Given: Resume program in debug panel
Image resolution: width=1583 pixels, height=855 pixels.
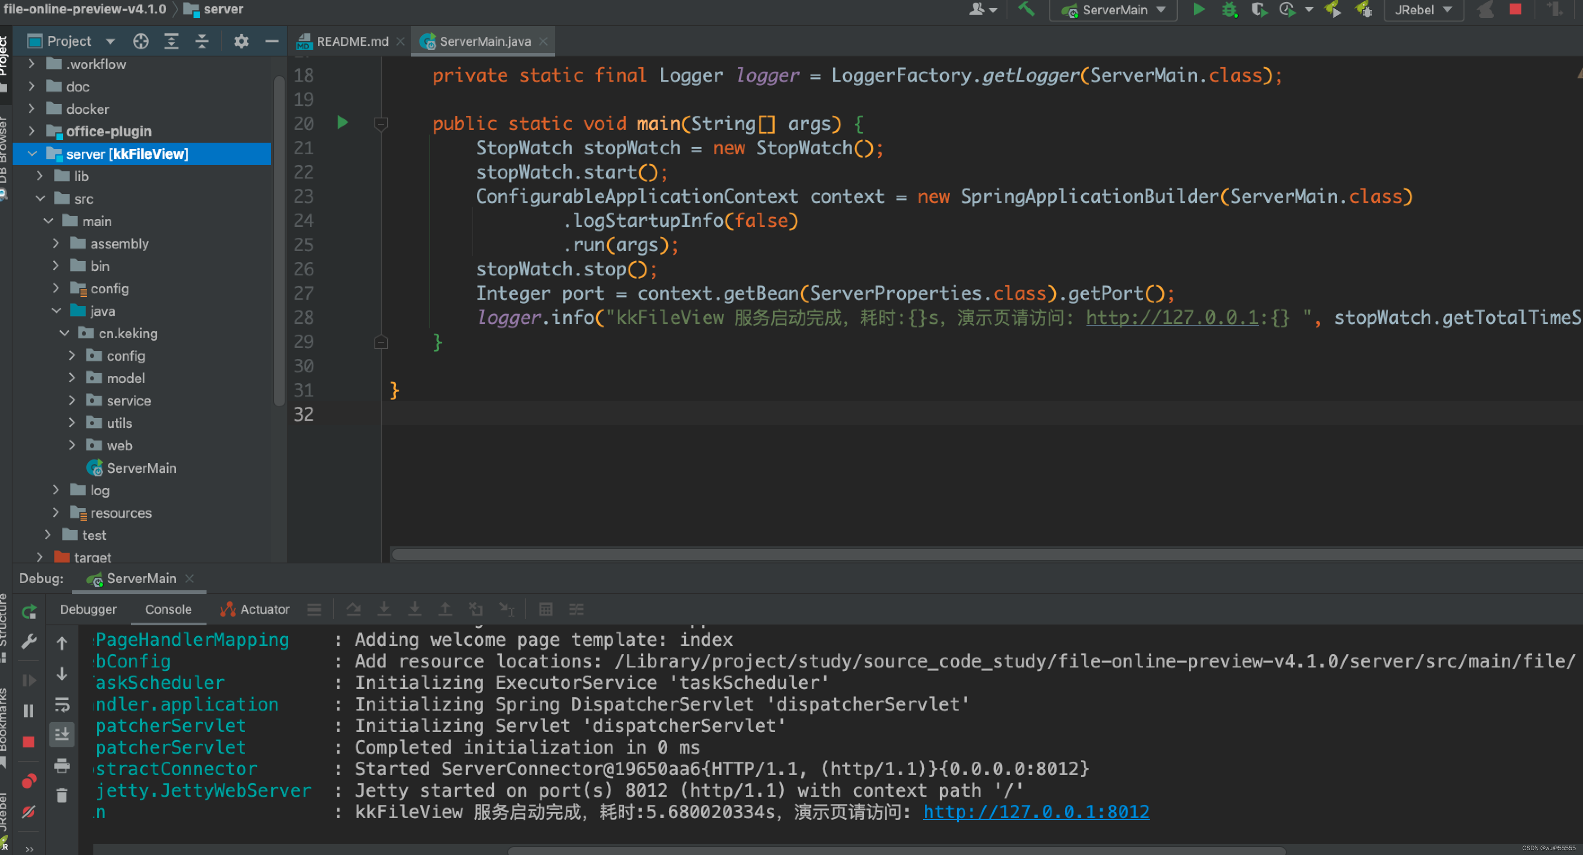Looking at the screenshot, I should (29, 680).
